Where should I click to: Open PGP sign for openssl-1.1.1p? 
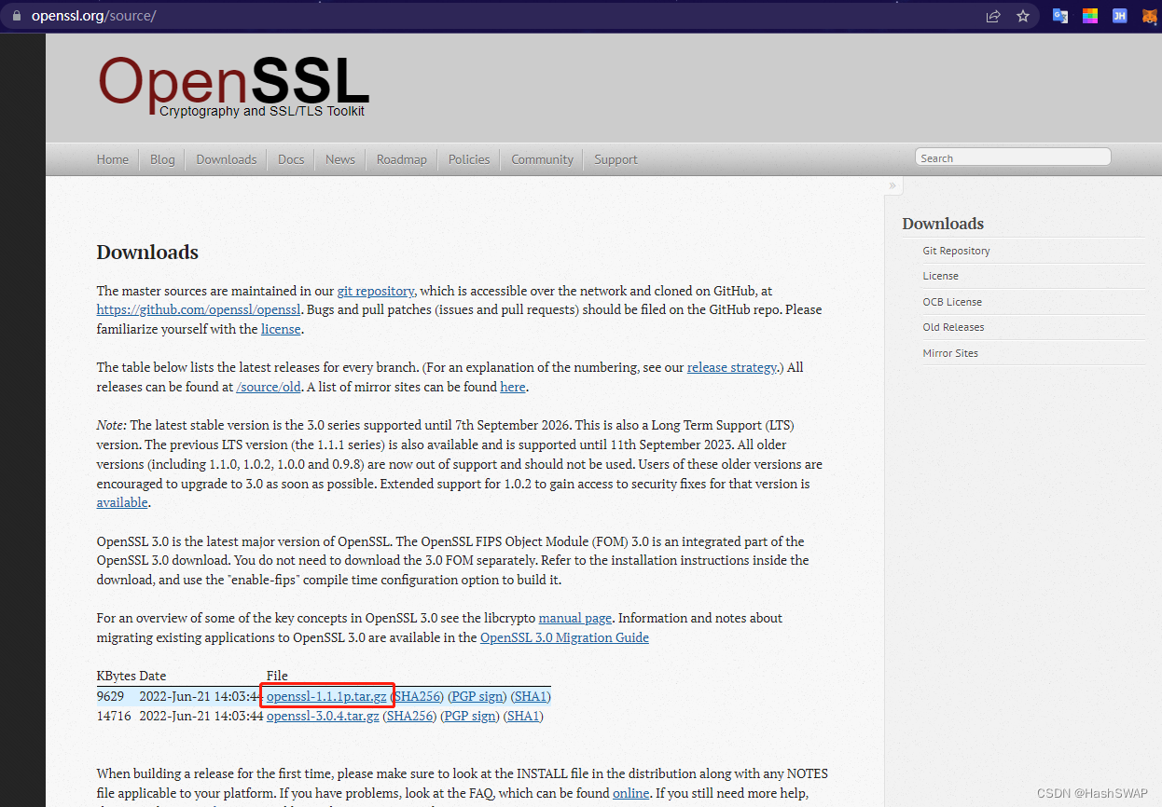477,697
